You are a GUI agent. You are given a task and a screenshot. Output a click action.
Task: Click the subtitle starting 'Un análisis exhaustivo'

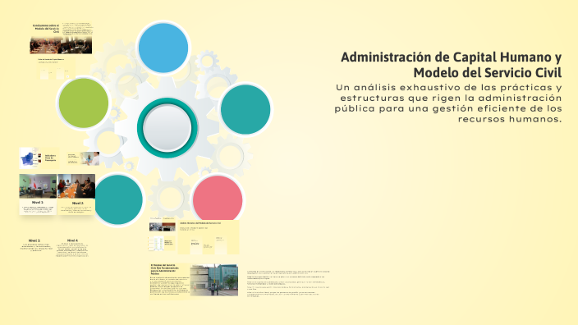click(448, 103)
